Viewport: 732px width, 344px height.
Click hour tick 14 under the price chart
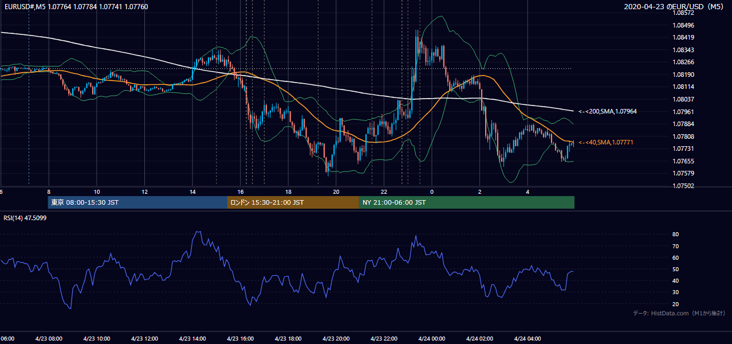tap(192, 191)
